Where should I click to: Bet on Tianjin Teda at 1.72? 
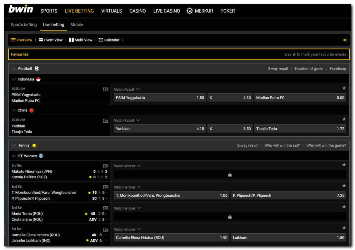click(x=300, y=129)
